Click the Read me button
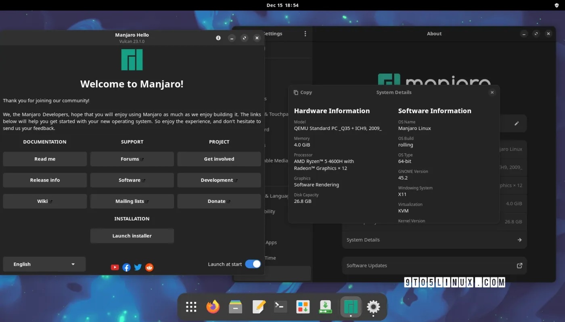The image size is (565, 322). click(45, 159)
